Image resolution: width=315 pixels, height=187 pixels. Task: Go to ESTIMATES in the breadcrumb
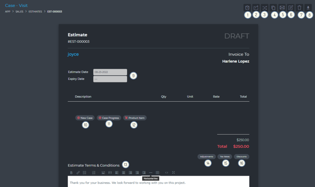[35, 12]
